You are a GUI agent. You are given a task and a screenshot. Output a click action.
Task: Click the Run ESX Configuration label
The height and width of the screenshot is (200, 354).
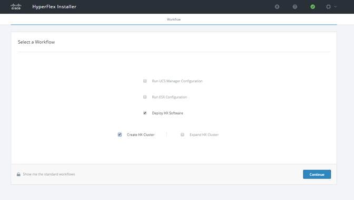tap(170, 97)
